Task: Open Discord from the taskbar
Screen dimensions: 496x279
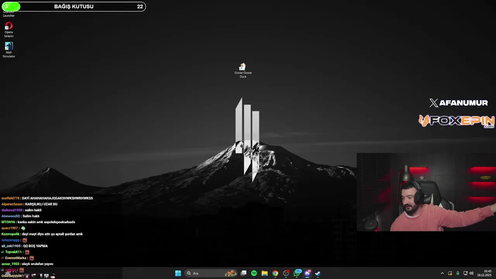Action: point(308,273)
